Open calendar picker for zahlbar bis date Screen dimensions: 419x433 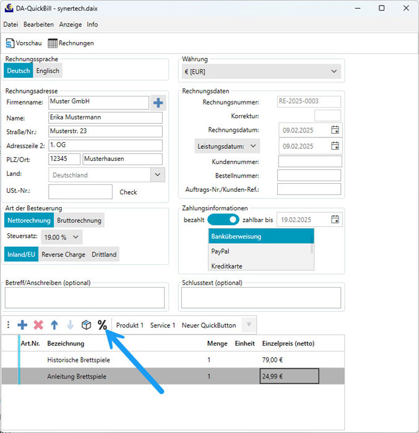(x=335, y=220)
